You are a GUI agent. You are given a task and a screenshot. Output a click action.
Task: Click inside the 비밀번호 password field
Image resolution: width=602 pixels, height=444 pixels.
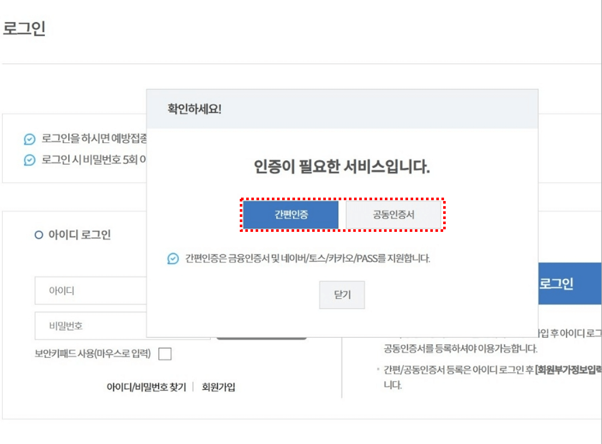86,326
